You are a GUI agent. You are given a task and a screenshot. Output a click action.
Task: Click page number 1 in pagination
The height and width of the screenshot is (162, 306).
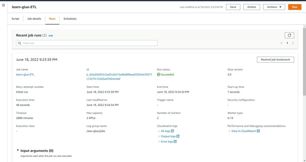[x=287, y=43]
